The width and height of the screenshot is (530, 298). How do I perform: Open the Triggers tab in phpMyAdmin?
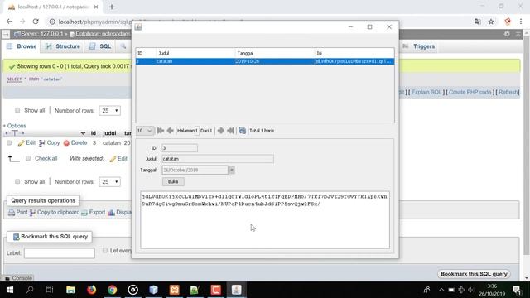point(418,46)
